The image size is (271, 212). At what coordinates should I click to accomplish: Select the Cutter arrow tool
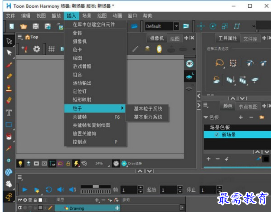[x=9, y=53]
